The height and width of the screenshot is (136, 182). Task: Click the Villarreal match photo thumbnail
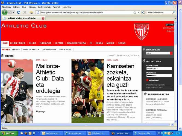coord(87,91)
